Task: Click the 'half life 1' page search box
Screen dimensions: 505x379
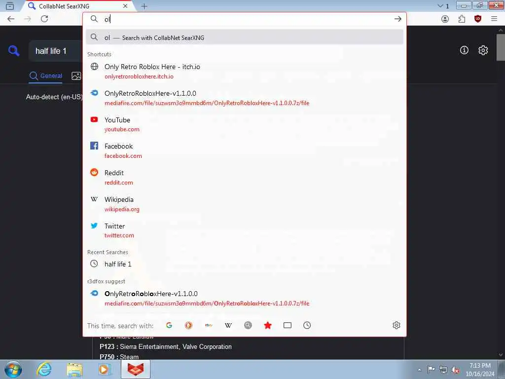Action: [x=55, y=51]
